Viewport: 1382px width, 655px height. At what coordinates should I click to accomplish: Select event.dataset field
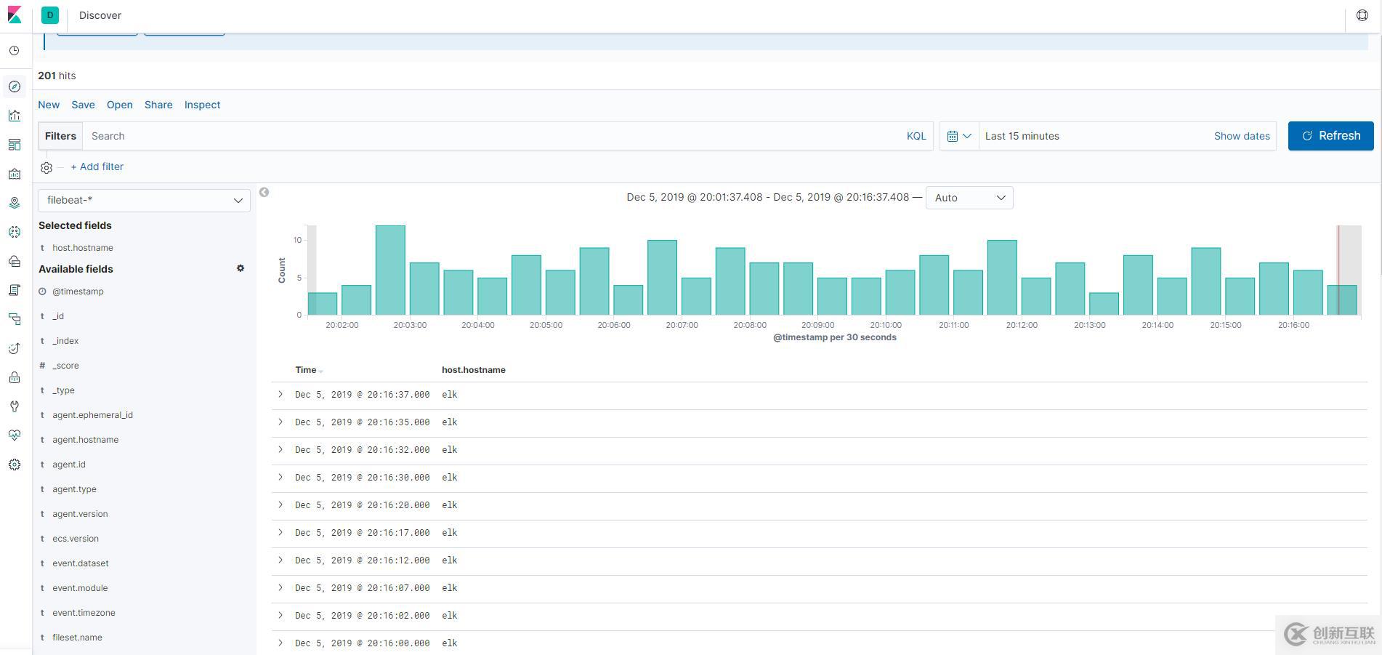click(81, 563)
